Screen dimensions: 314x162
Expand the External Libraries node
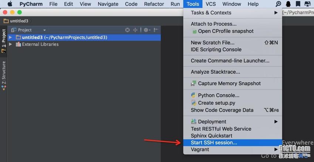[x=10, y=44]
